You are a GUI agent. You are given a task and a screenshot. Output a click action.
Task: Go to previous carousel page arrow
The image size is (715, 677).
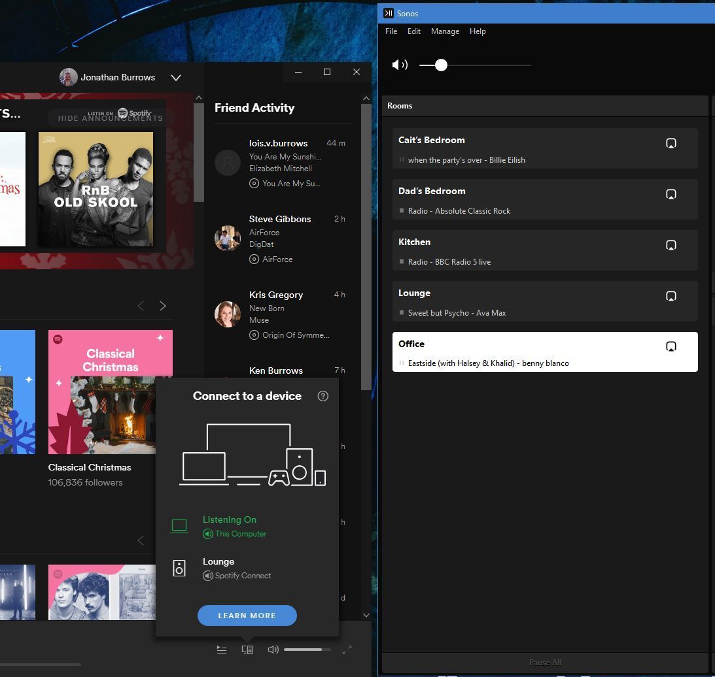click(x=141, y=306)
